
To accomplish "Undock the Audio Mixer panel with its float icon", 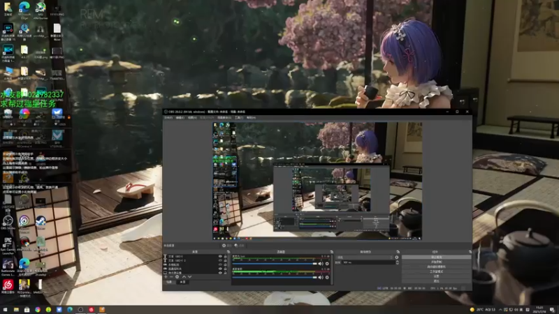I will pos(331,252).
